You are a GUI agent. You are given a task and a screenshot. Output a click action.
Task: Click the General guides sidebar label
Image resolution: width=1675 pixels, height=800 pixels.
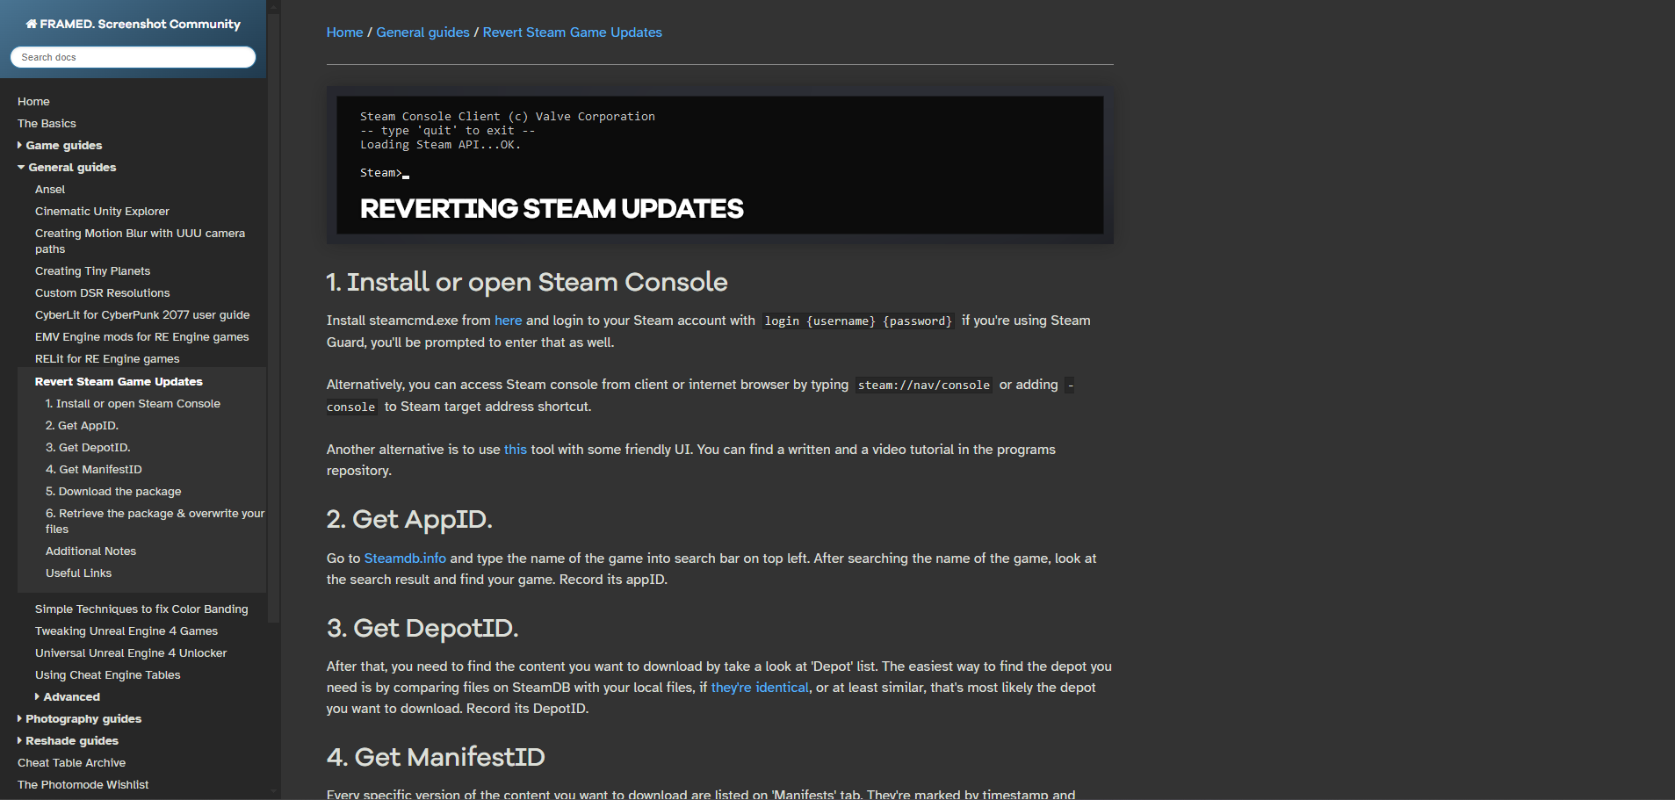pos(72,168)
